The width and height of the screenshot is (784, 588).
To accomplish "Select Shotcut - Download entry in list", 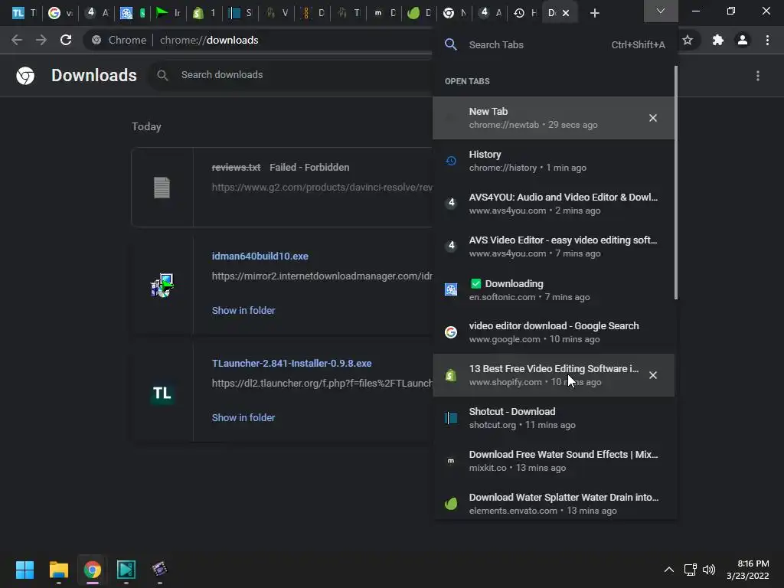I will [553, 418].
